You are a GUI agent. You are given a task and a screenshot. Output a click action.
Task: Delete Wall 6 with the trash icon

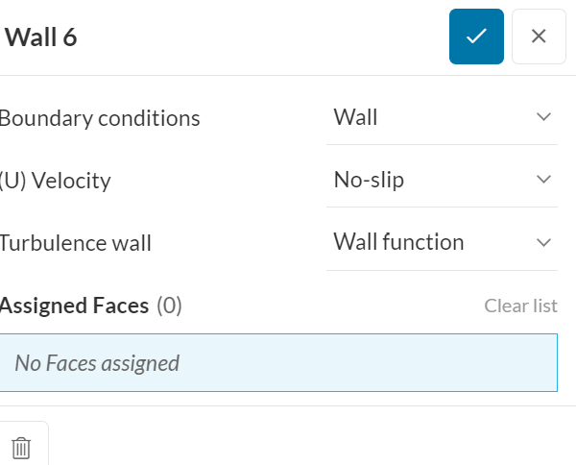pos(21,447)
